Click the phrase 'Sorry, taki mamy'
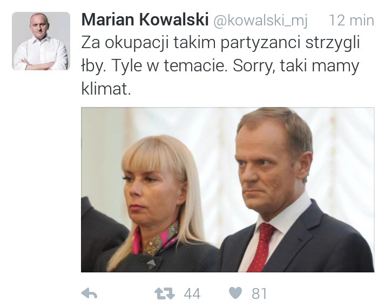 click(x=296, y=66)
